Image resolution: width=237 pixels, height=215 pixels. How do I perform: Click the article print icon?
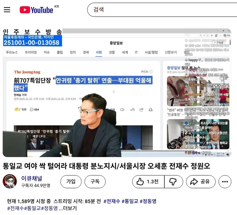(151, 110)
